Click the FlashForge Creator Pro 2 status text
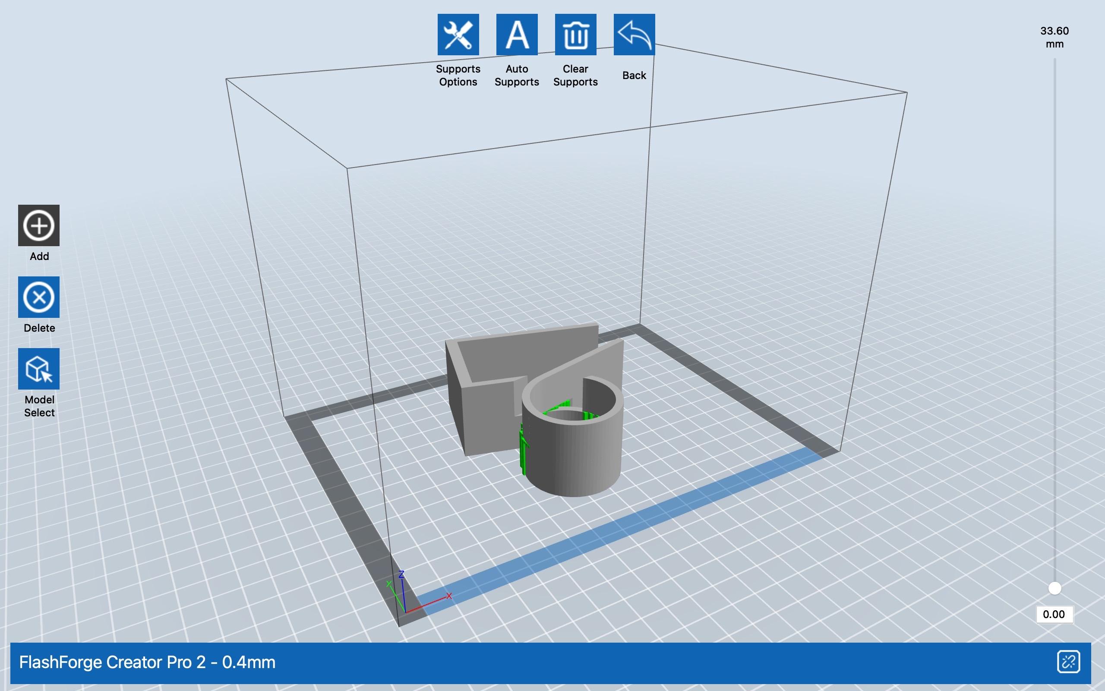The width and height of the screenshot is (1105, 691). coord(147,662)
